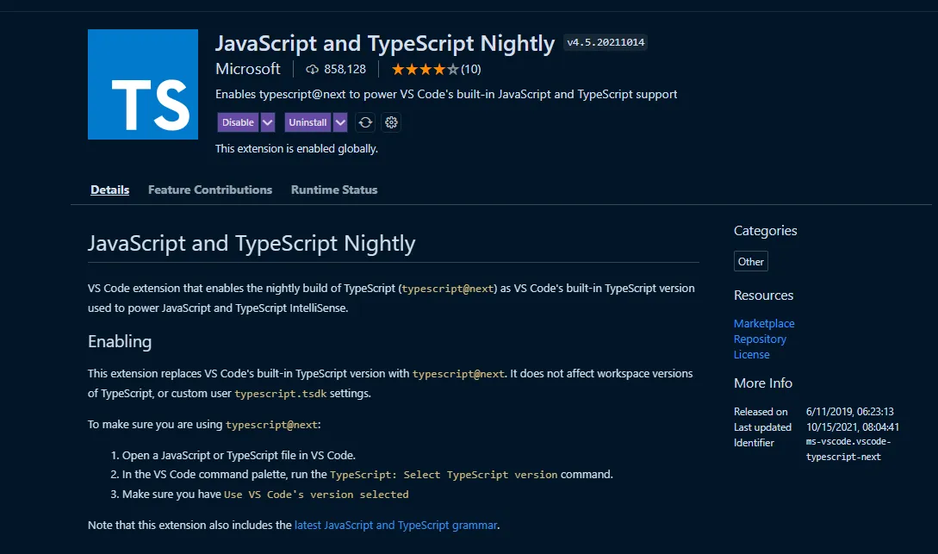Click the Other category tag

751,261
